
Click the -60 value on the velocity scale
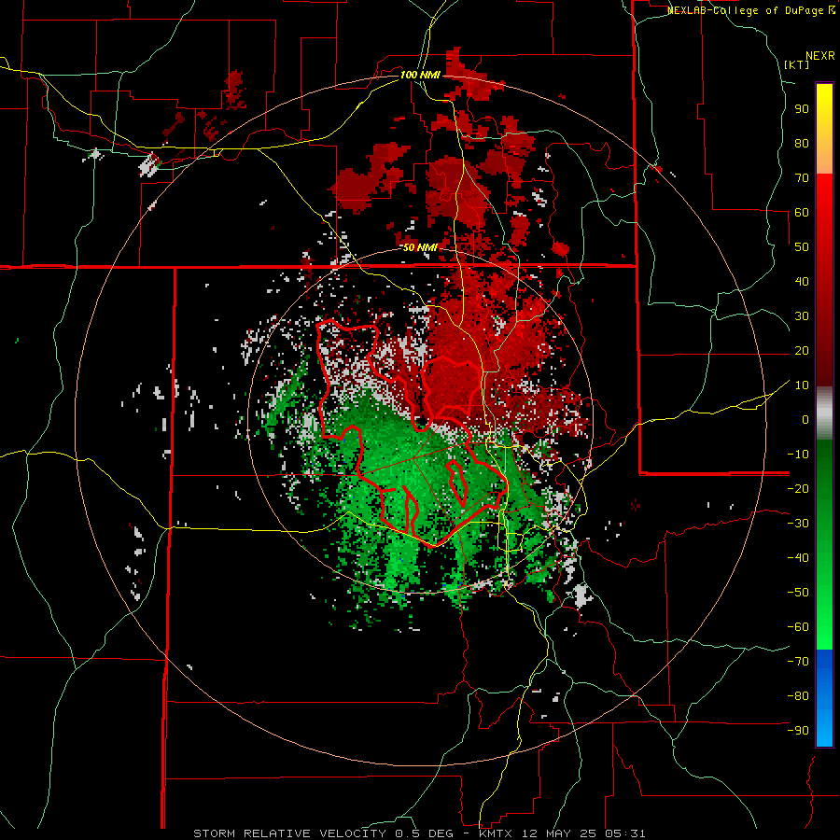tap(798, 627)
